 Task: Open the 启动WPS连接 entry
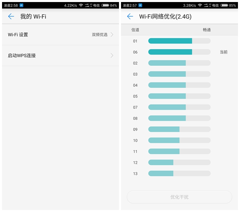61,55
